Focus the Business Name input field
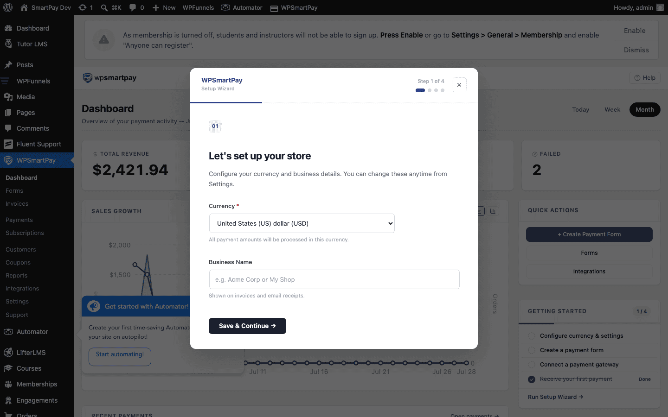The image size is (668, 417). [334, 279]
